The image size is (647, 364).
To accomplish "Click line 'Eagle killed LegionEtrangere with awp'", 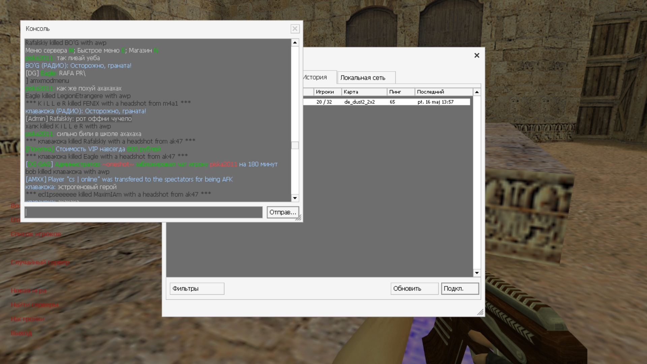I will tap(78, 96).
